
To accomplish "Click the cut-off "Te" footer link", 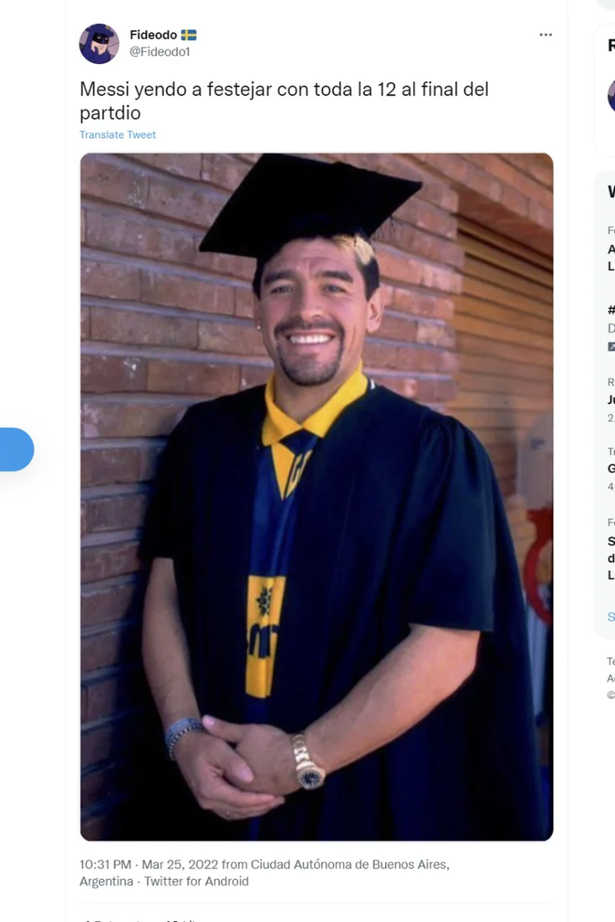I will click(611, 661).
